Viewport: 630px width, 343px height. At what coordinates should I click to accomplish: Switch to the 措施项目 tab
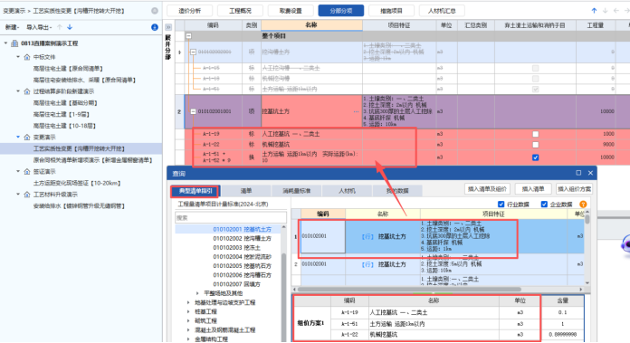click(x=391, y=11)
